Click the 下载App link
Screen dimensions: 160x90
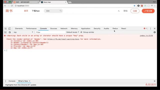pos(36,11)
